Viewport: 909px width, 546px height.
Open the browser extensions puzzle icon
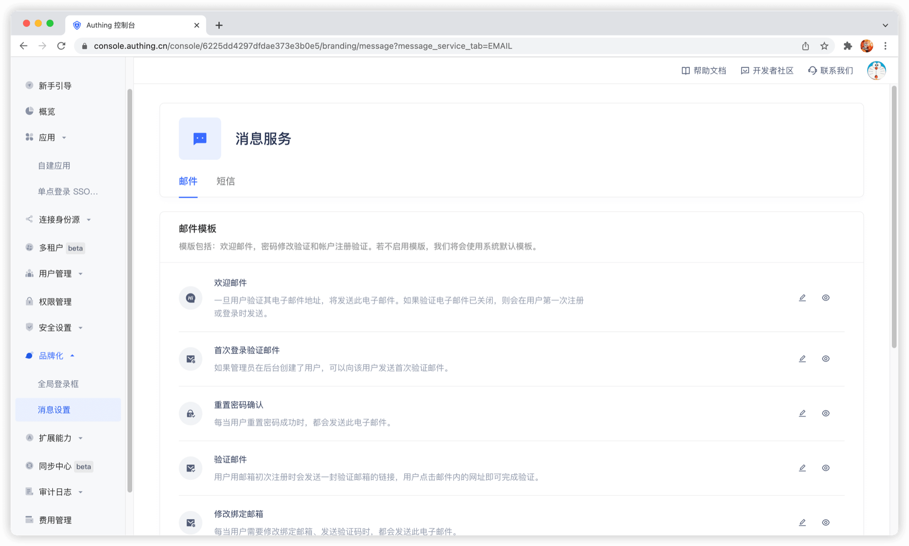pyautogui.click(x=847, y=46)
